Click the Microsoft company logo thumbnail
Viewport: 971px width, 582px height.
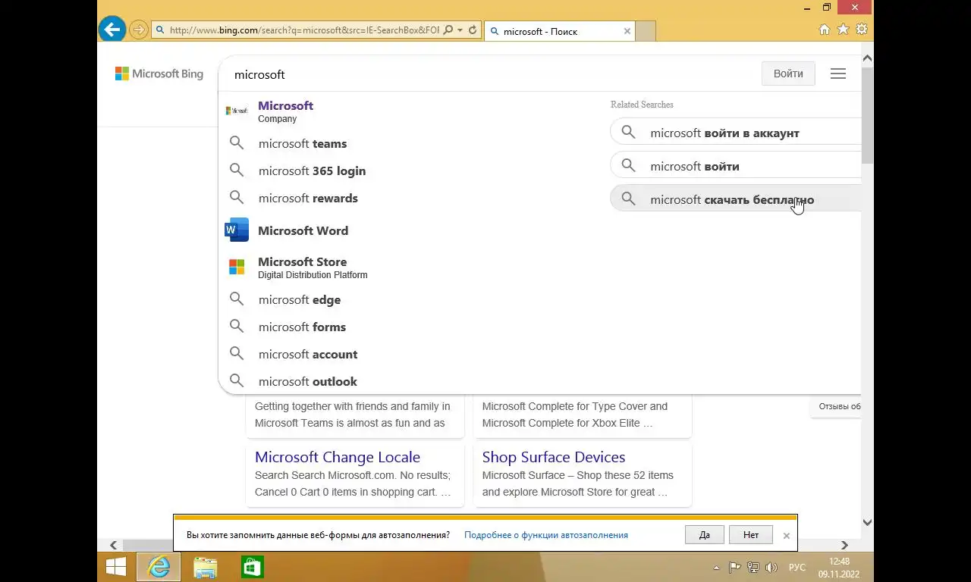pyautogui.click(x=237, y=111)
